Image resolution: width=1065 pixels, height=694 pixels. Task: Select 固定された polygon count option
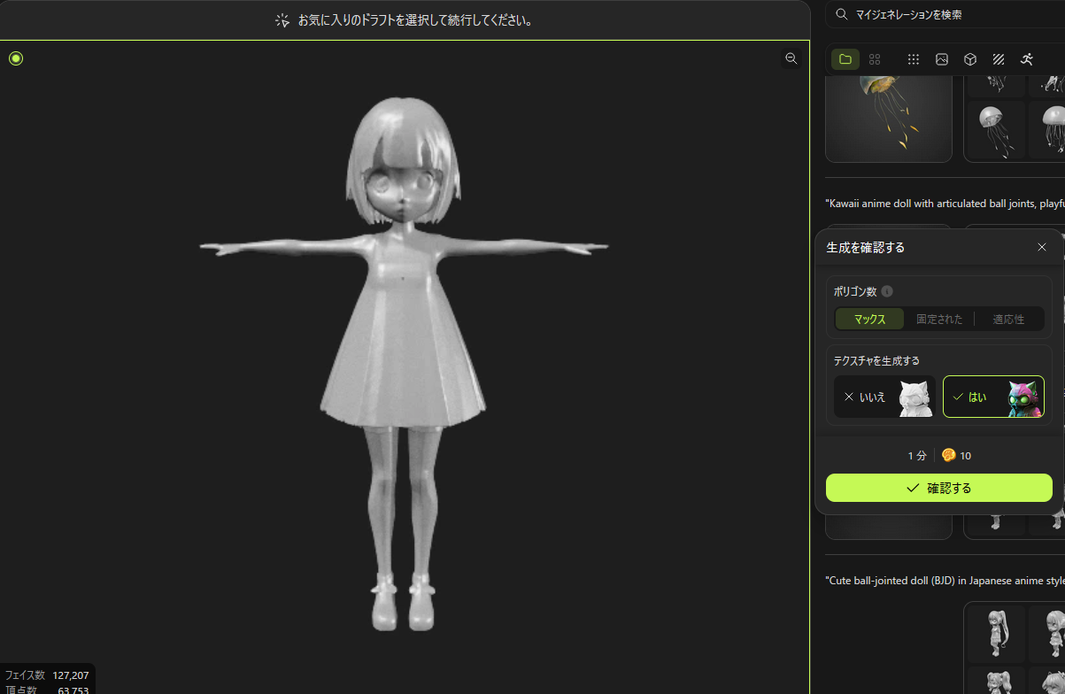pyautogui.click(x=939, y=320)
